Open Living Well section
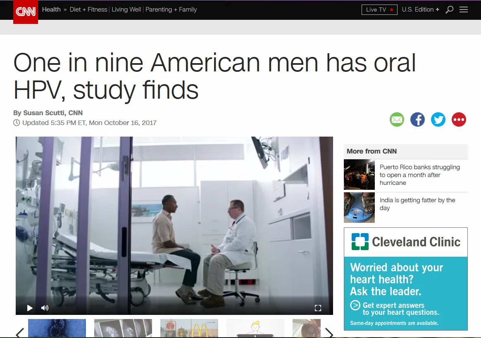The image size is (481, 338). tap(126, 9)
